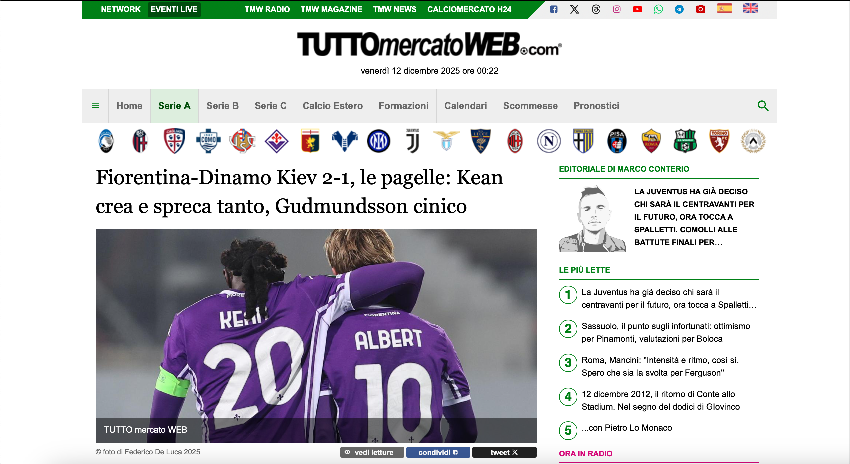The height and width of the screenshot is (464, 850).
Task: Open the NETWORK menu
Action: tap(121, 9)
